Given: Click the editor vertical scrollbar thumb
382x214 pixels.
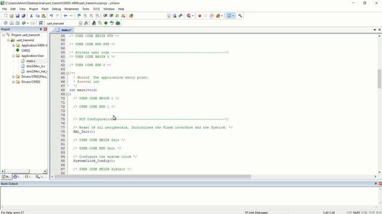Looking at the screenshot, I should 380,78.
